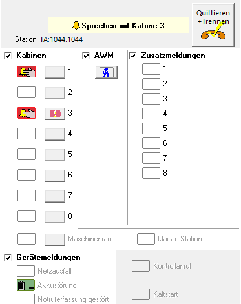Click the gray button for Kabine 8

pyautogui.click(x=55, y=217)
